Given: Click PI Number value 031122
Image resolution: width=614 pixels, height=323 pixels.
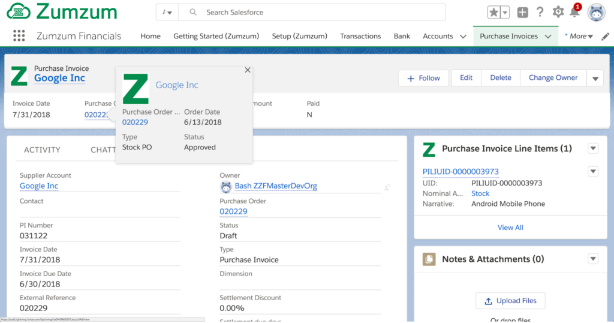Looking at the screenshot, I should coord(34,235).
